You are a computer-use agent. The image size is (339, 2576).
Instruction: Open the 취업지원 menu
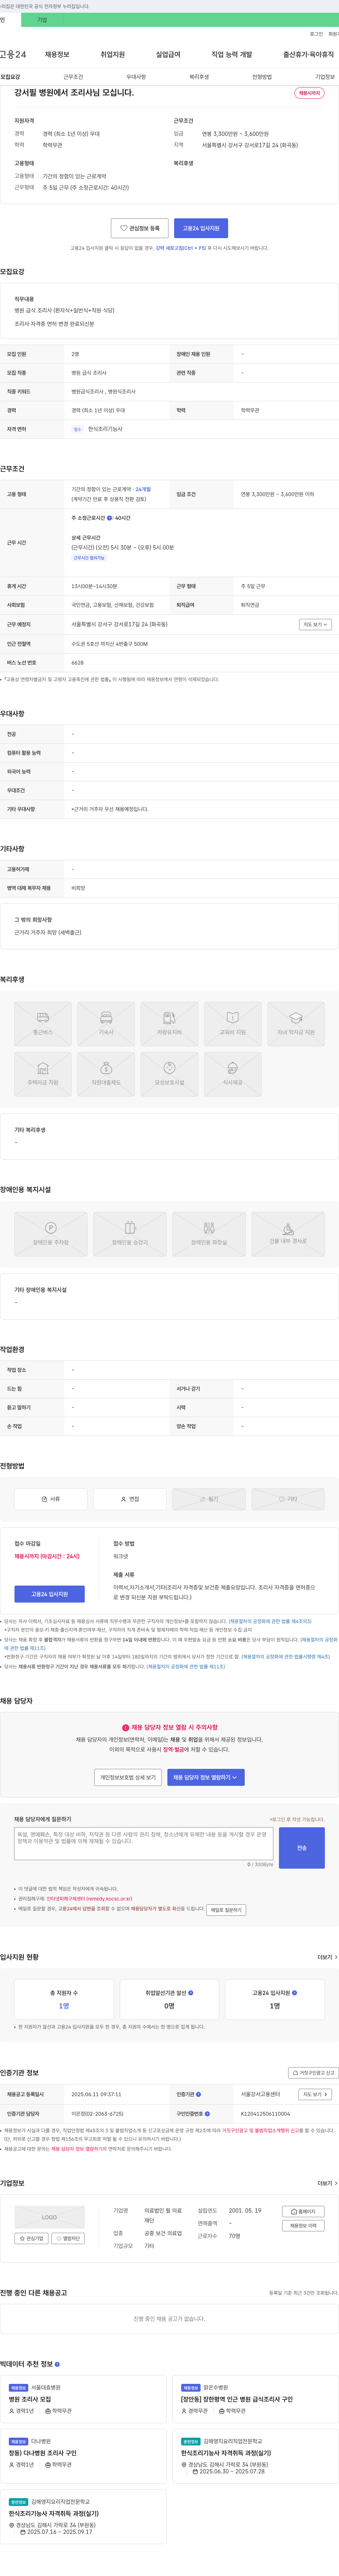click(x=113, y=54)
